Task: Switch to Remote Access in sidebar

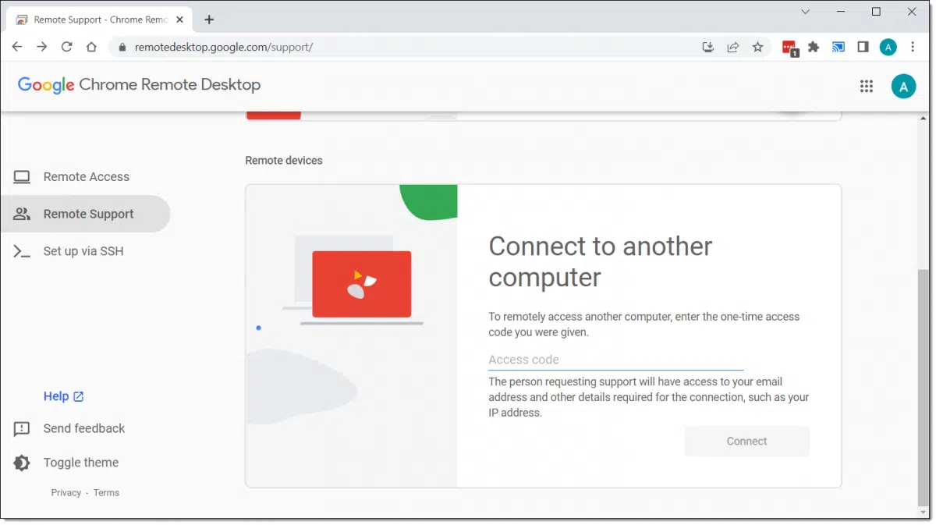Action: 85,177
